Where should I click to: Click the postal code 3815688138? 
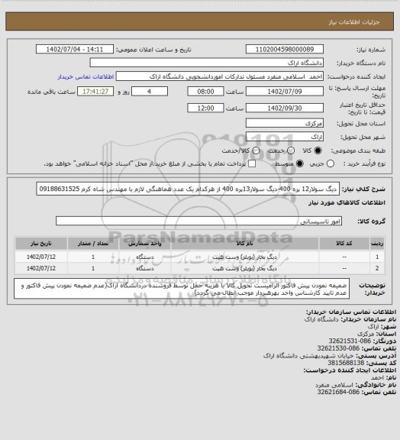[x=346, y=363]
